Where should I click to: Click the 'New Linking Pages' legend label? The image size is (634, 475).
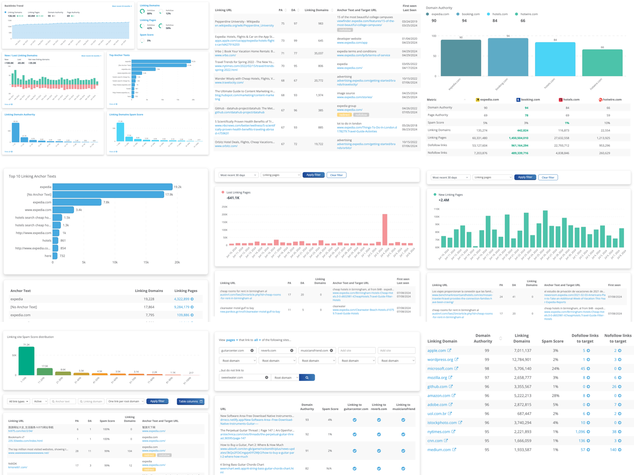click(x=450, y=194)
